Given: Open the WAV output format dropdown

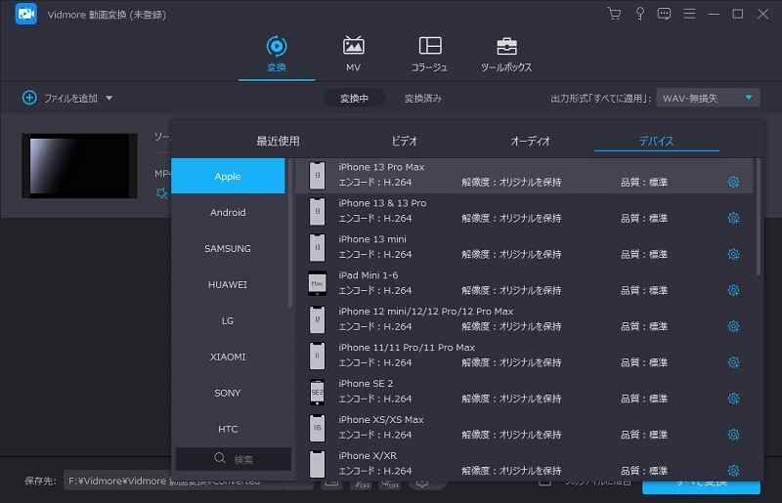Looking at the screenshot, I should click(x=708, y=99).
